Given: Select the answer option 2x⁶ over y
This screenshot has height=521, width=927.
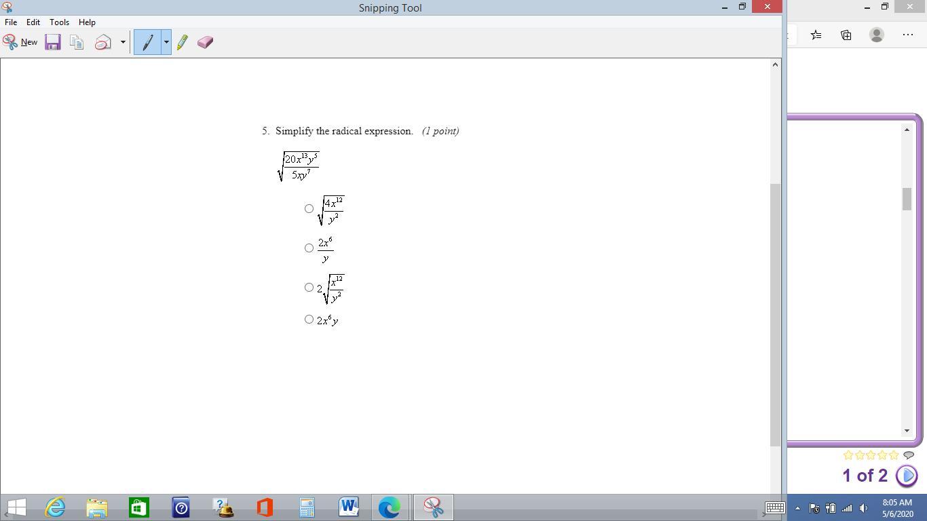Looking at the screenshot, I should (x=309, y=248).
